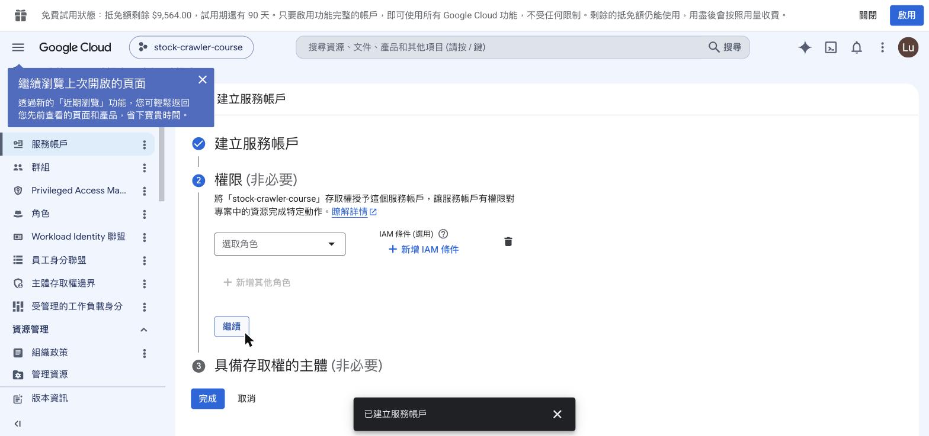Collapse the sidebar with the arrow icon

(x=18, y=424)
